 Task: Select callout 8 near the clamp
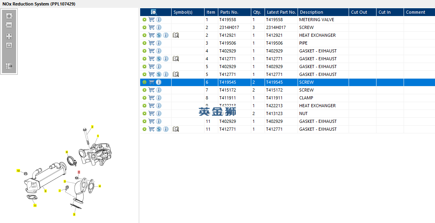[67, 152]
